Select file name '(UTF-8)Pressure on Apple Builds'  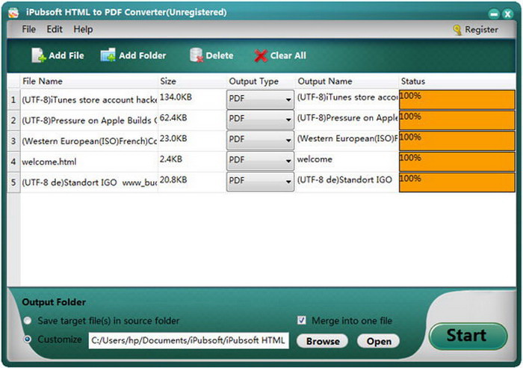pyautogui.click(x=89, y=120)
